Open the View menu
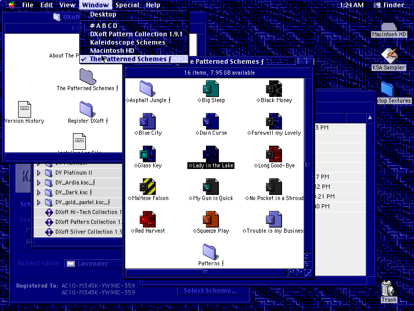414x311 pixels. point(67,5)
